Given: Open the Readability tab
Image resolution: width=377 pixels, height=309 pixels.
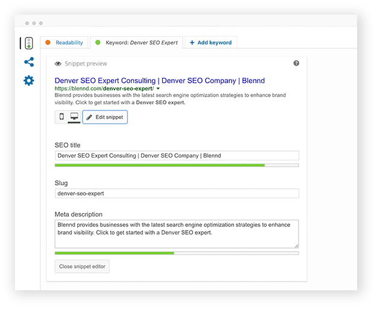Looking at the screenshot, I should pyautogui.click(x=64, y=43).
